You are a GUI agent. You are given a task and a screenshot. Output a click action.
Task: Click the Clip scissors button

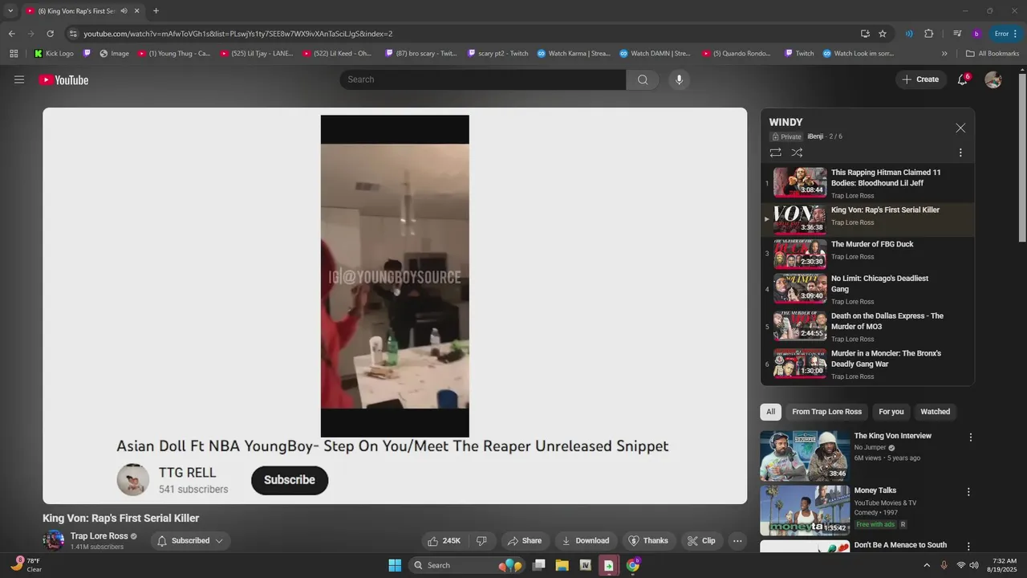click(x=702, y=540)
